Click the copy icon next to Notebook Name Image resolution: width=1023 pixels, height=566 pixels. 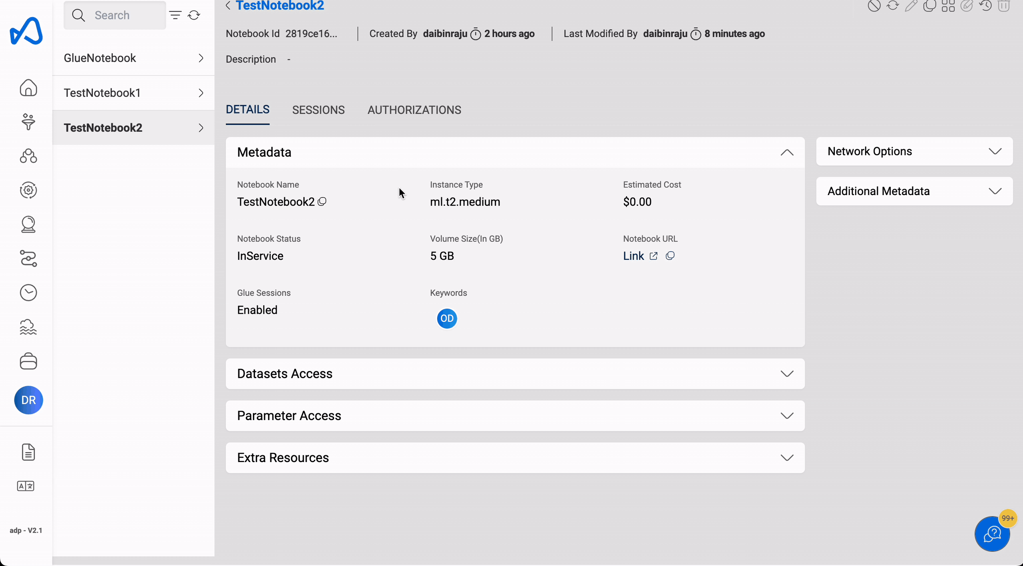[x=322, y=201]
